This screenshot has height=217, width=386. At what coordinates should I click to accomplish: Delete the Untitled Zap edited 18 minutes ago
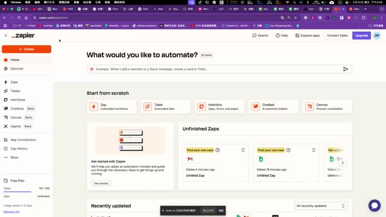point(314,150)
